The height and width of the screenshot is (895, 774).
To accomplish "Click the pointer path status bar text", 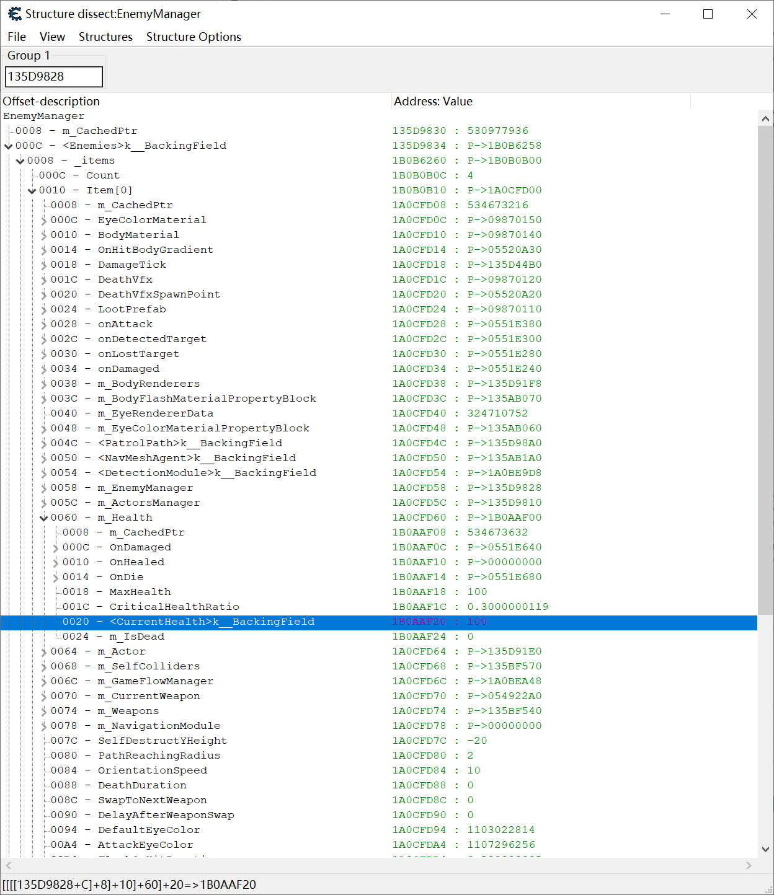I will (129, 884).
